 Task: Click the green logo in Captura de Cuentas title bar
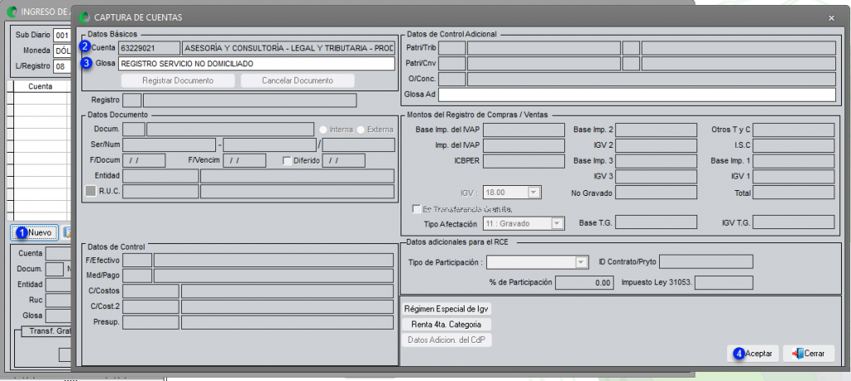tap(84, 18)
